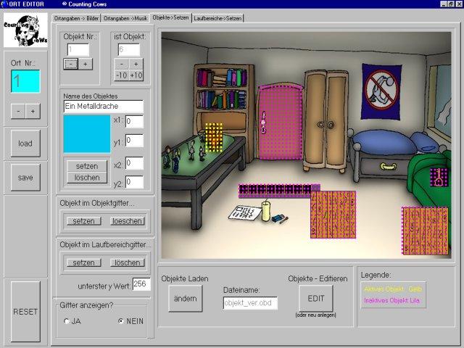Click the orange marked area in corner
The width and height of the screenshot is (464, 348).
click(x=425, y=231)
